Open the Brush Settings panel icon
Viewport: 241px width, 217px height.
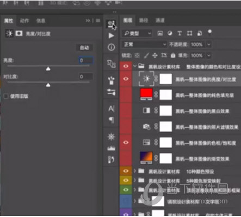coord(111,92)
